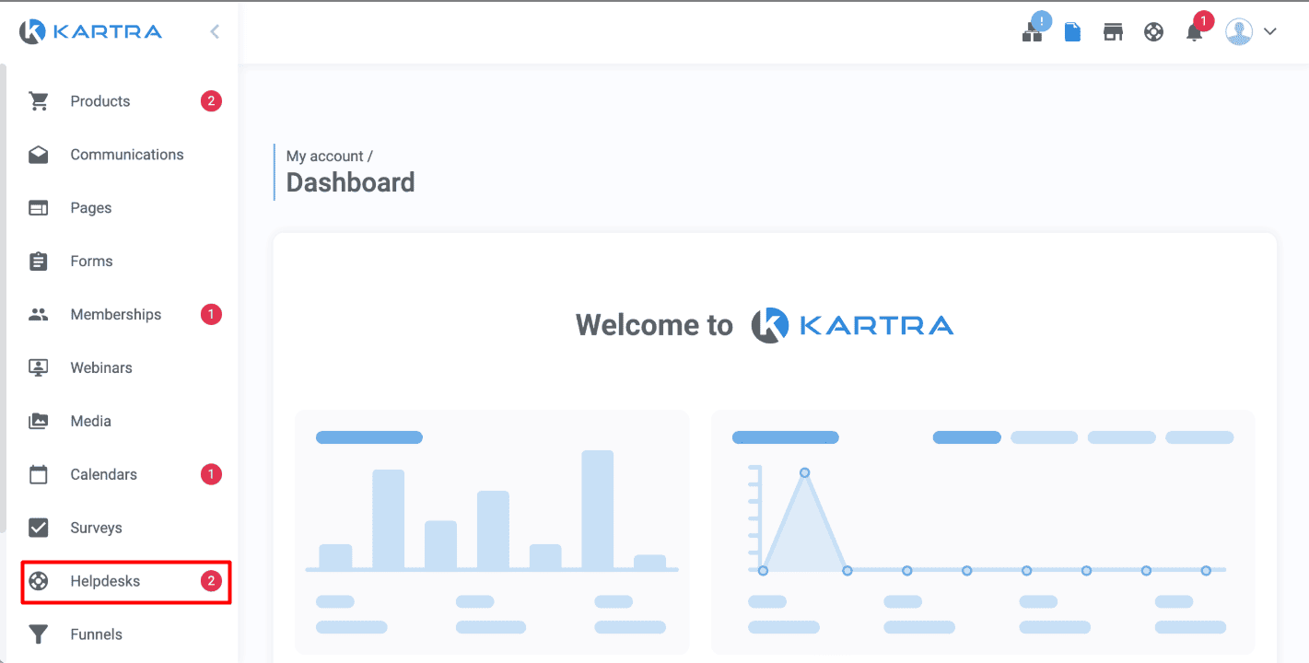1309x663 pixels.
Task: Click the Pages layout icon
Action: coord(38,208)
